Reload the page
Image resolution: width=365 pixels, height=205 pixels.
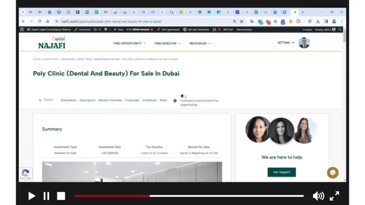[x=39, y=21]
